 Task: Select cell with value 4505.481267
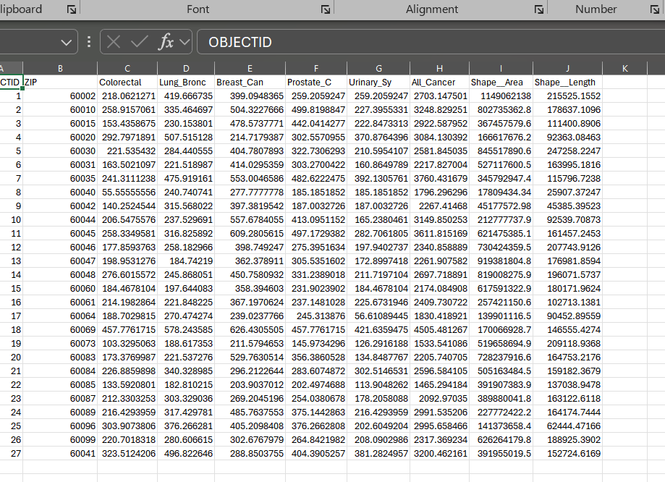[439, 330]
